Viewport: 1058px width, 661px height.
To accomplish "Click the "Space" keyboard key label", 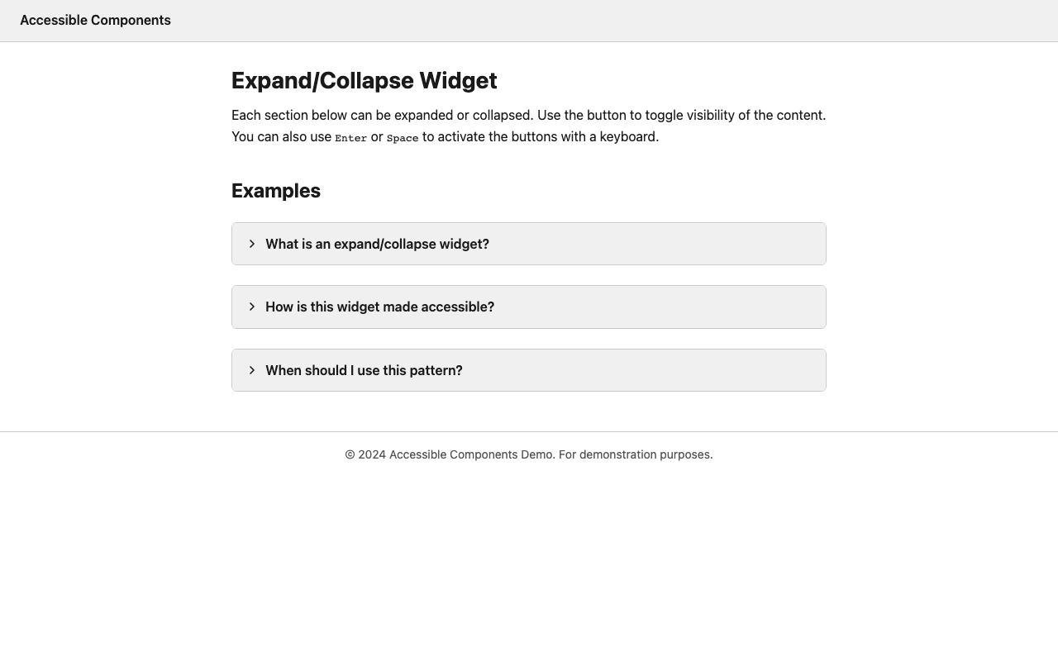I will coord(403,138).
